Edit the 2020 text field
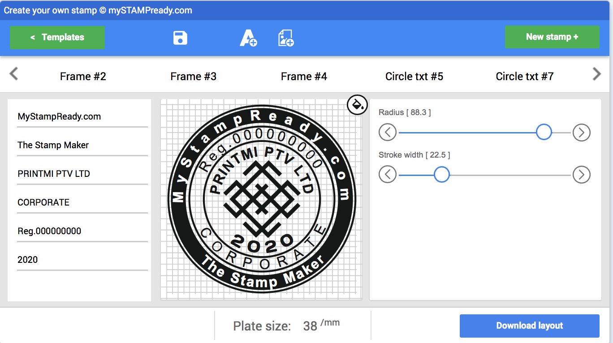613x343 pixels. 82,260
